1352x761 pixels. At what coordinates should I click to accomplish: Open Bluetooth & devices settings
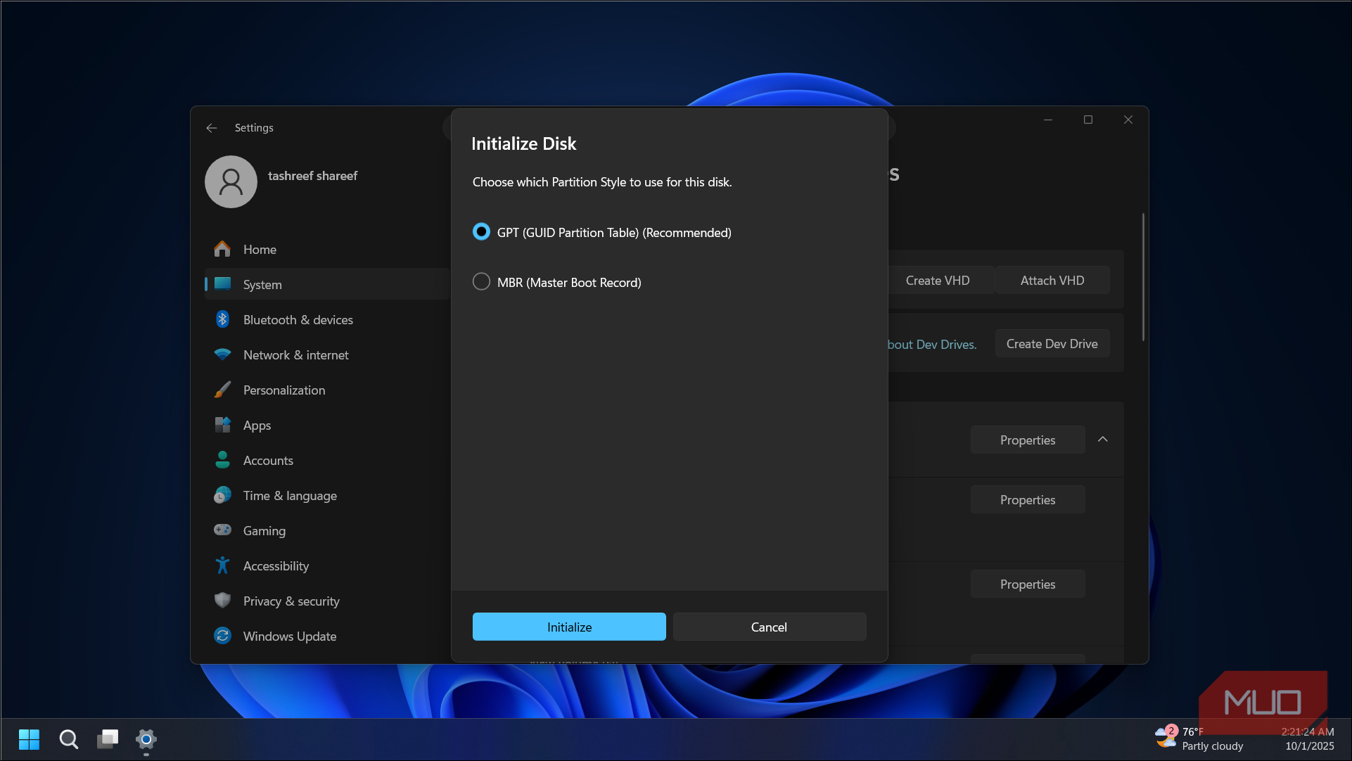click(x=327, y=319)
